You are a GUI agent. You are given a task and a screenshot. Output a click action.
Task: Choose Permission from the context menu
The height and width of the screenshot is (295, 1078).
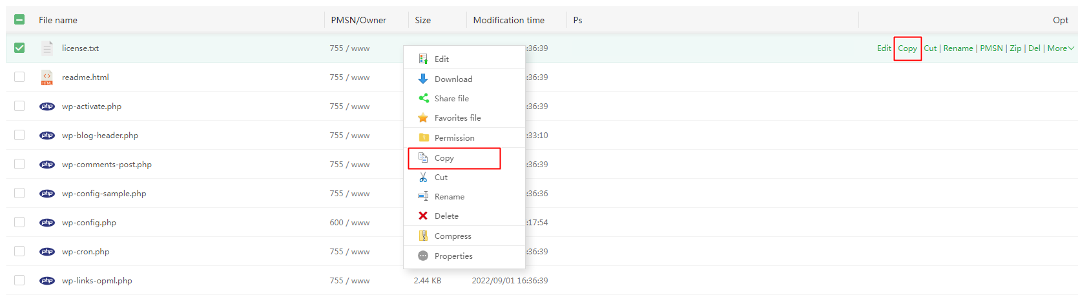point(454,137)
